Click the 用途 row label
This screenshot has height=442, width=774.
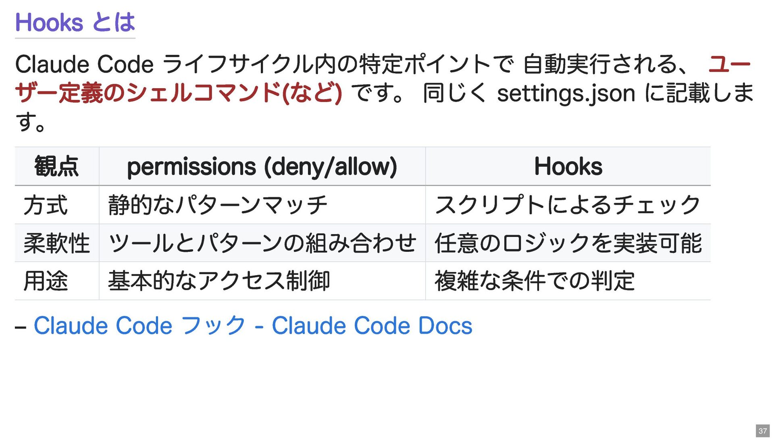[46, 281]
